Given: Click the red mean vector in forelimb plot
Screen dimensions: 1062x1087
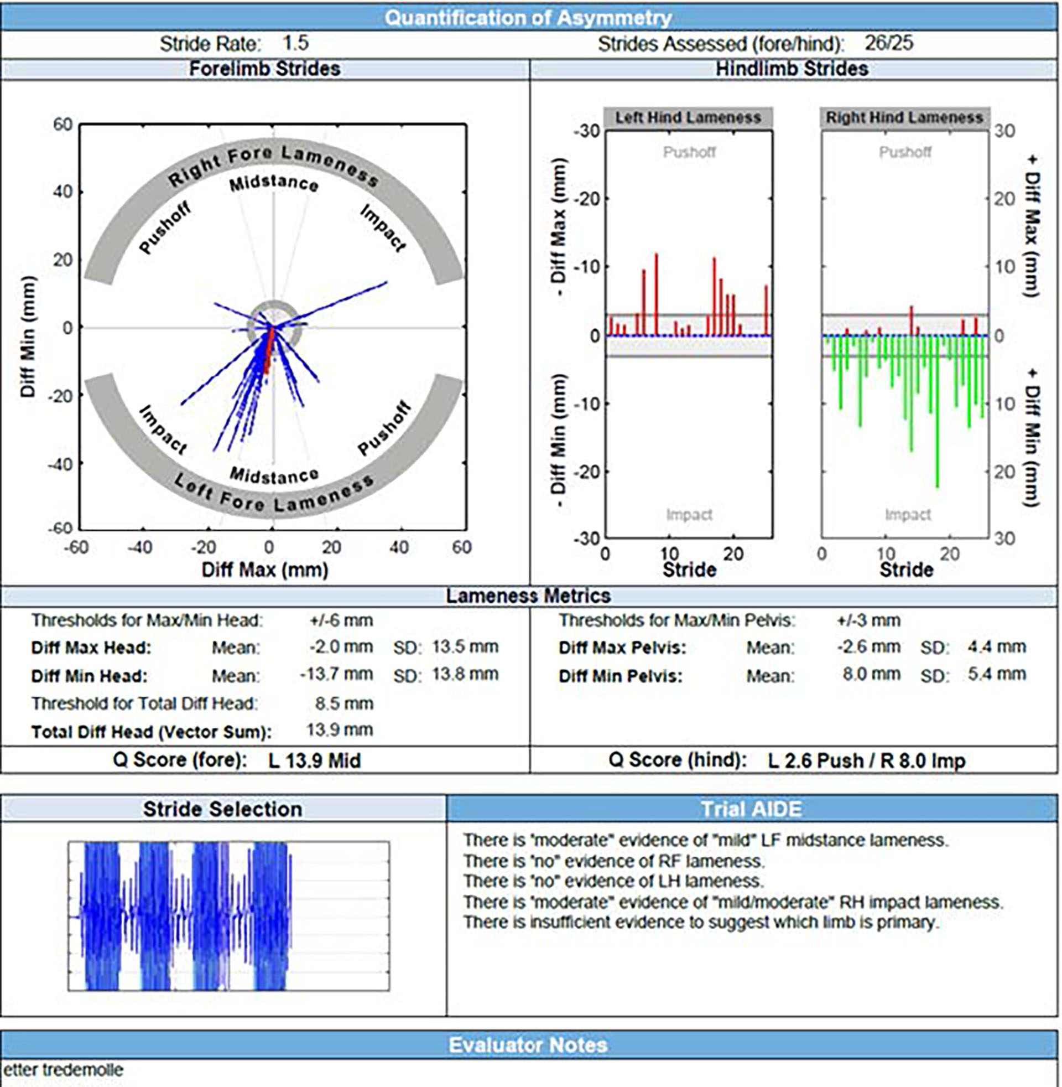Looking at the screenshot, I should click(x=269, y=350).
